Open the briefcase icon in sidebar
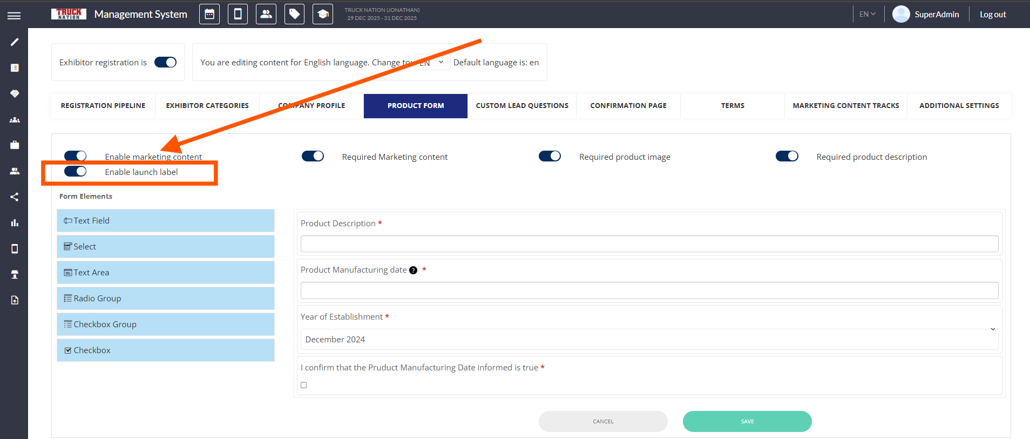Viewport: 1030px width, 439px height. click(15, 145)
